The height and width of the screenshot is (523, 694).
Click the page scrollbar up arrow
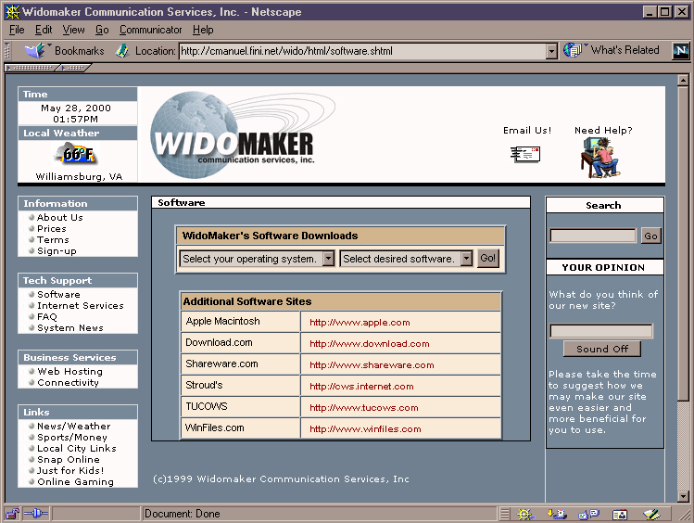[x=683, y=80]
